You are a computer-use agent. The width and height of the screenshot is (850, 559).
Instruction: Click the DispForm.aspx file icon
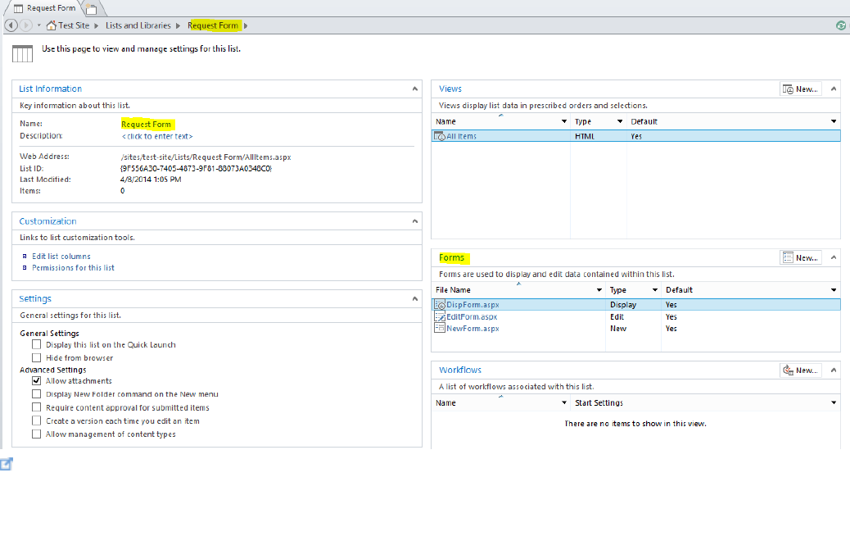[440, 305]
